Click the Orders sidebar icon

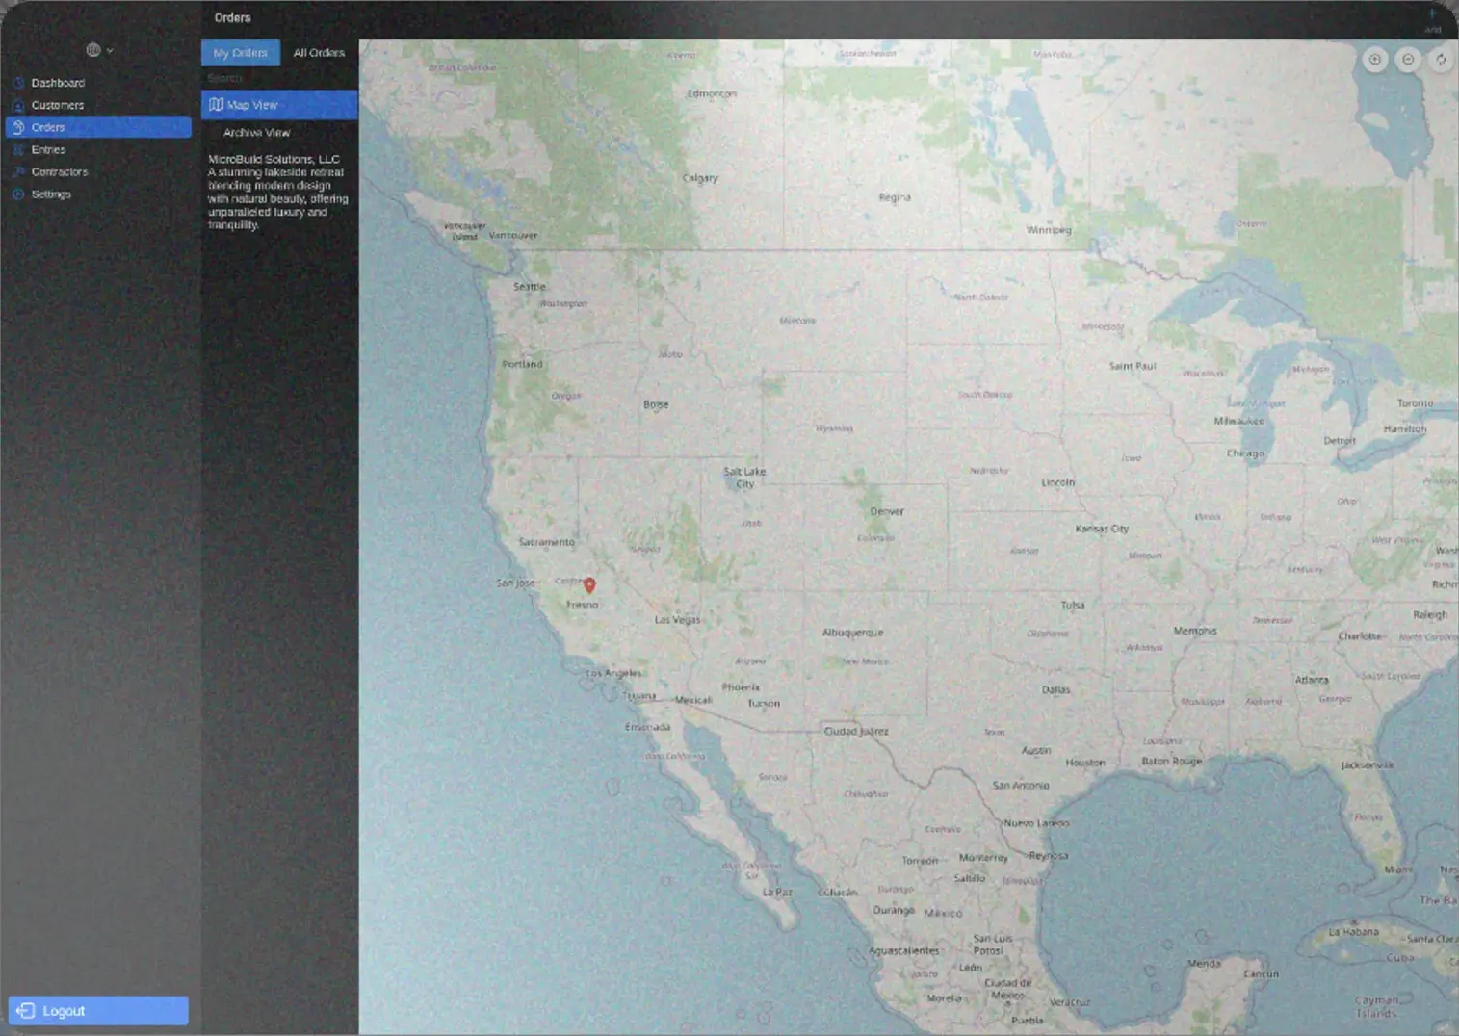tap(18, 127)
